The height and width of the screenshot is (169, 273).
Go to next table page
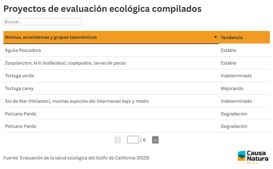tap(155, 140)
